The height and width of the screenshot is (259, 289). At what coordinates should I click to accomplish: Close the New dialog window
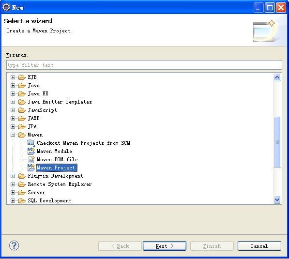click(281, 8)
